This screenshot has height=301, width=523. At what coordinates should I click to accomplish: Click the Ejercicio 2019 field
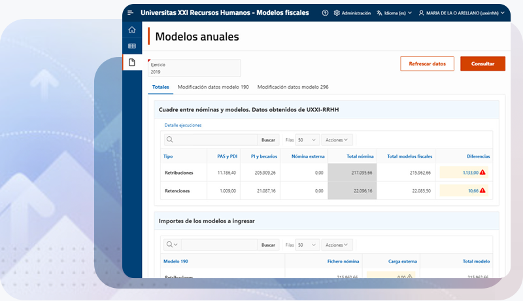click(x=194, y=69)
